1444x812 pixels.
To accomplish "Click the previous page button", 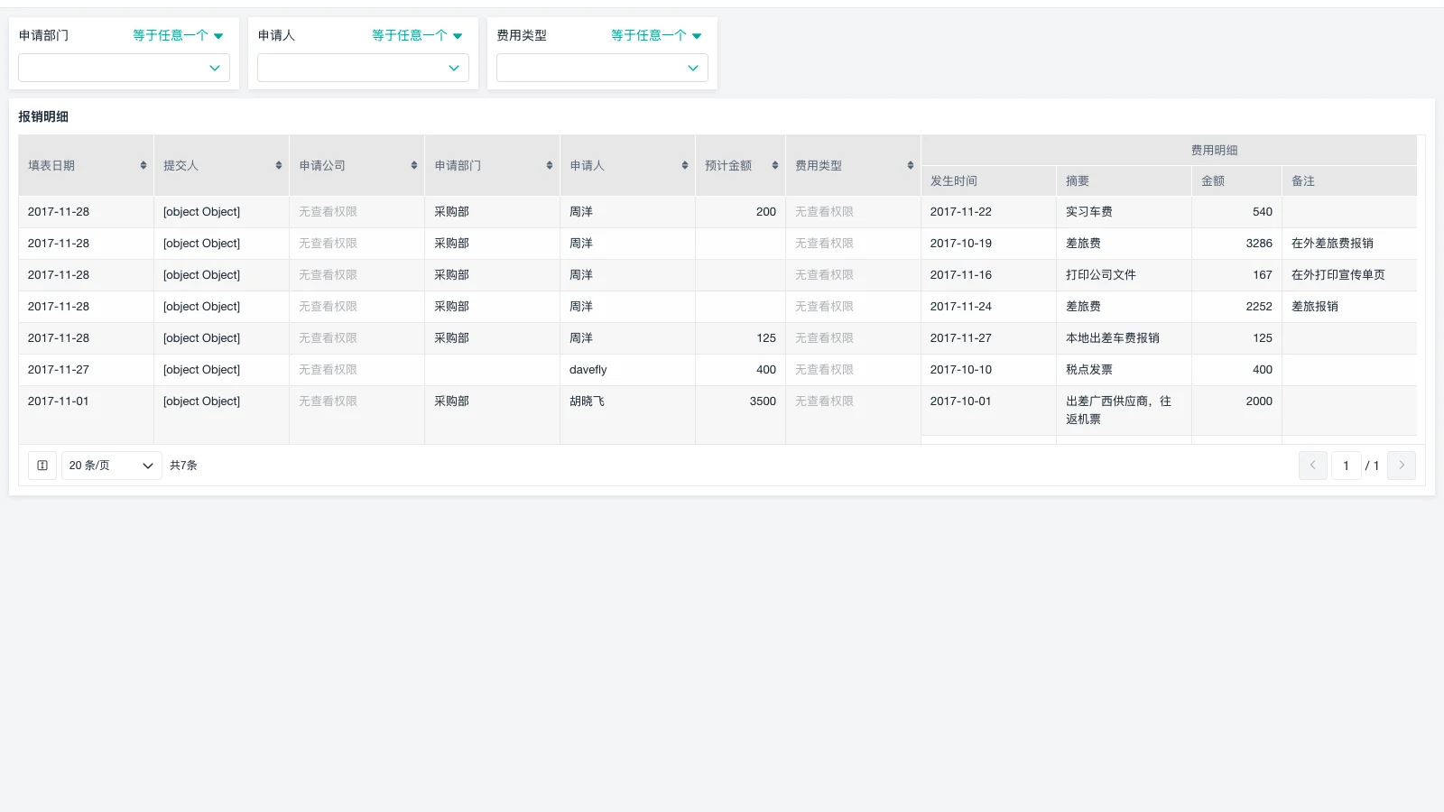I will pyautogui.click(x=1313, y=465).
